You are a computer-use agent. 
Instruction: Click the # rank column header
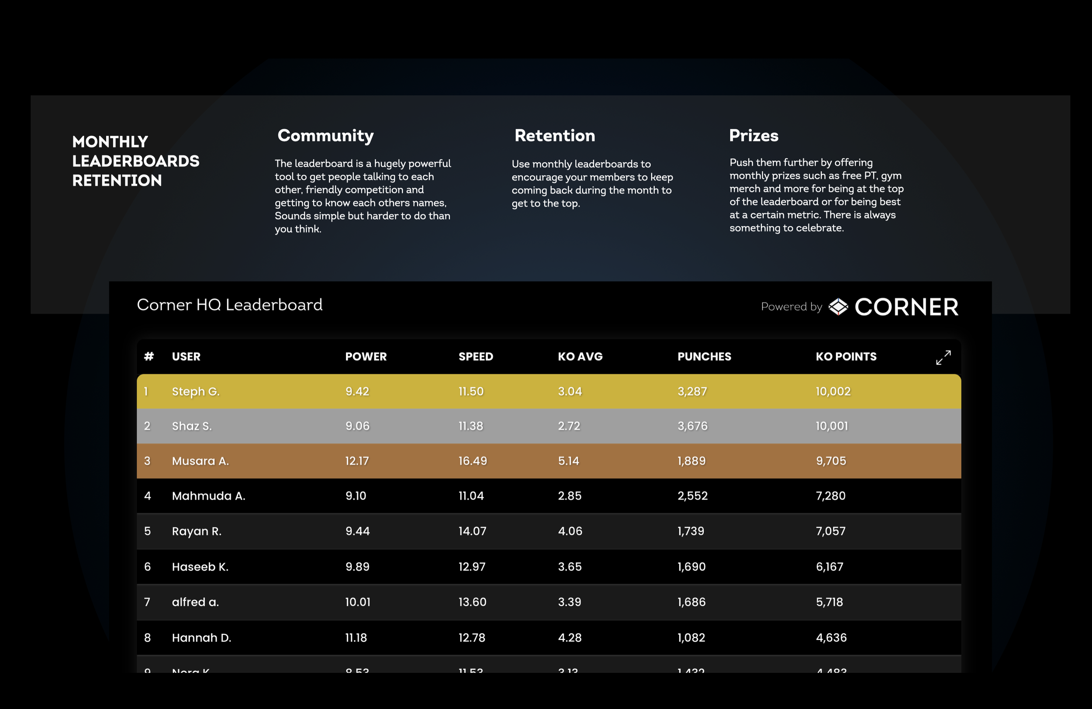(x=149, y=356)
